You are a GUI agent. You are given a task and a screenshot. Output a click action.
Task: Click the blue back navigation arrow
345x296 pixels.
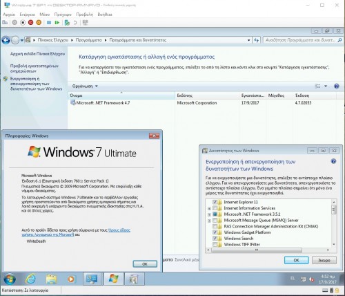6,40
